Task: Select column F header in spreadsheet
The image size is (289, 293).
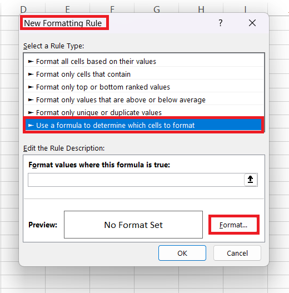Action: tap(112, 9)
